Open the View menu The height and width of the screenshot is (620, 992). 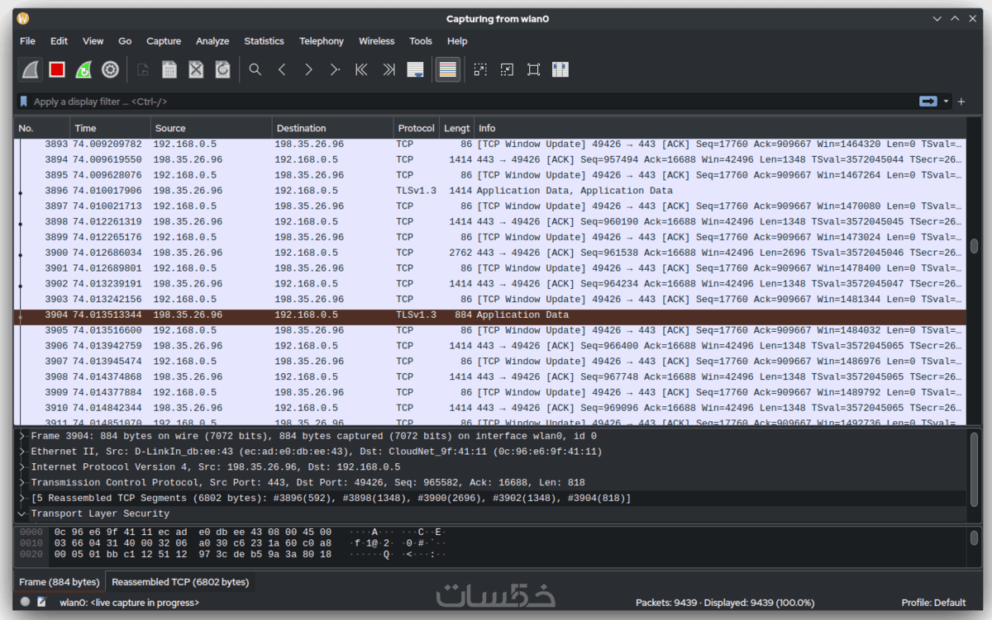(93, 41)
